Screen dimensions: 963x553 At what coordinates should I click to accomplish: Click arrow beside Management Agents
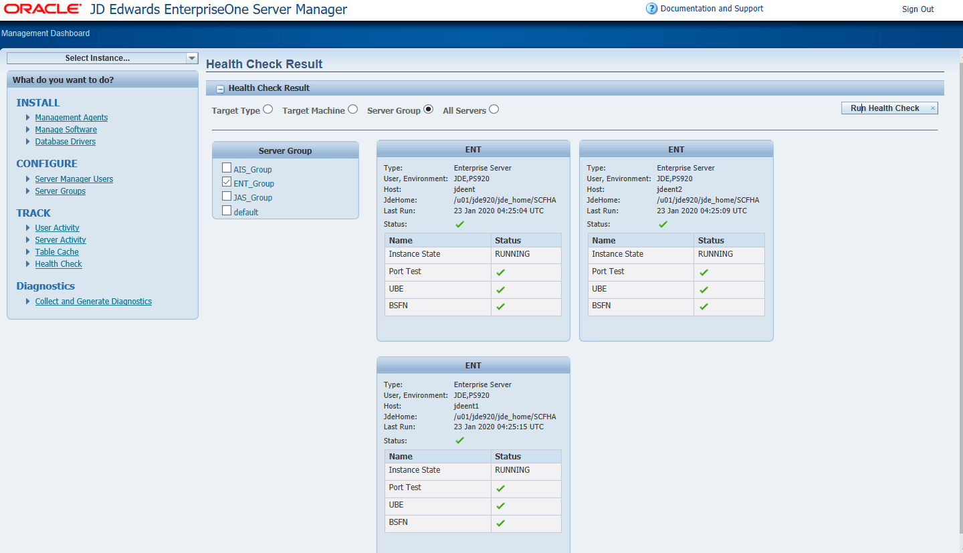[28, 118]
